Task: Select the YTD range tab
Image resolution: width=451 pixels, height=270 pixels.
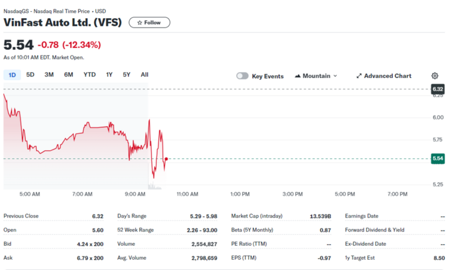Action: 90,75
